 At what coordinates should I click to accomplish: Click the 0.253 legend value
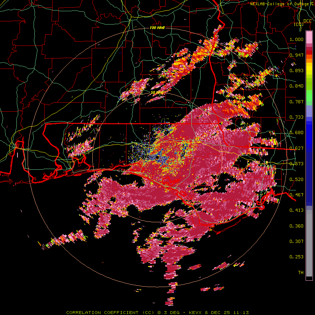point(296,257)
